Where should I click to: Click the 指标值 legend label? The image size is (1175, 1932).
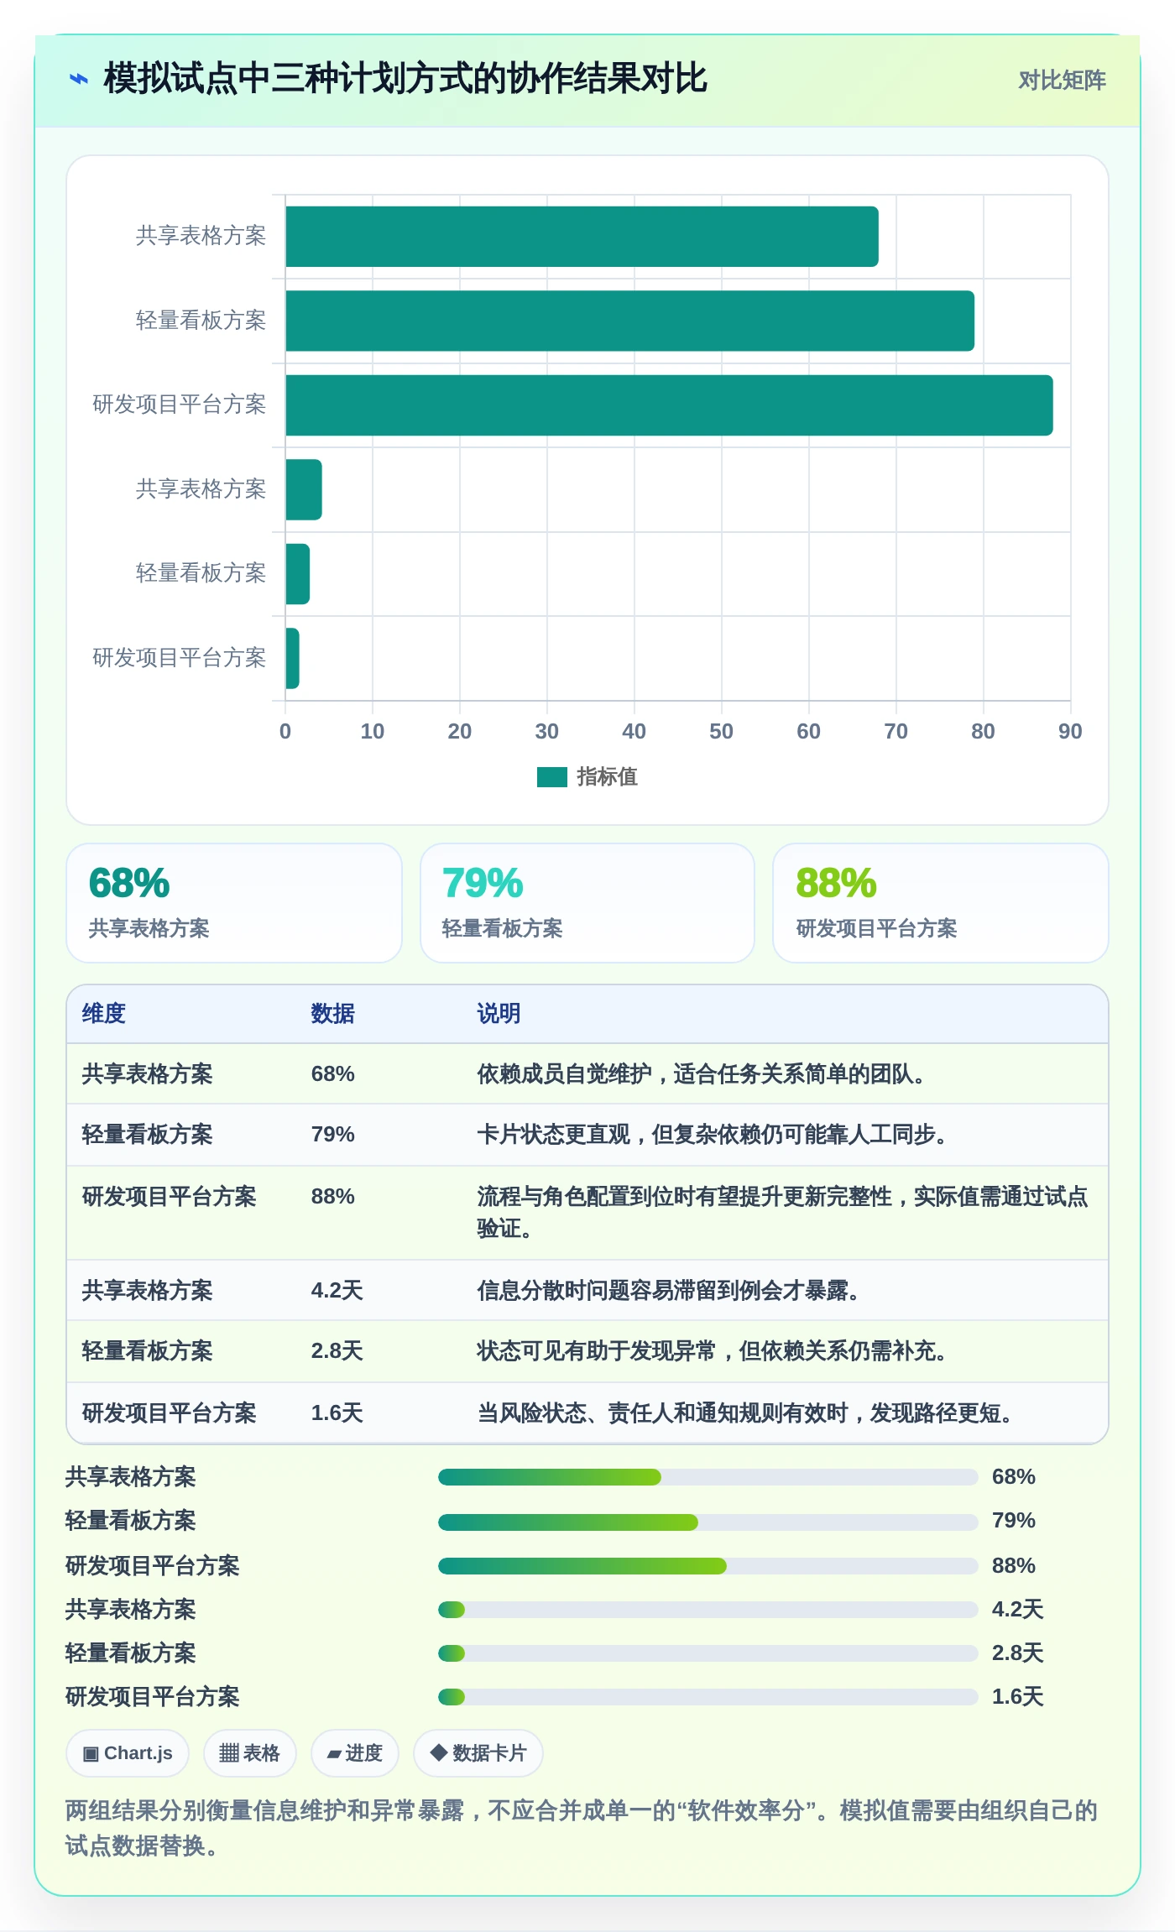pos(607,777)
